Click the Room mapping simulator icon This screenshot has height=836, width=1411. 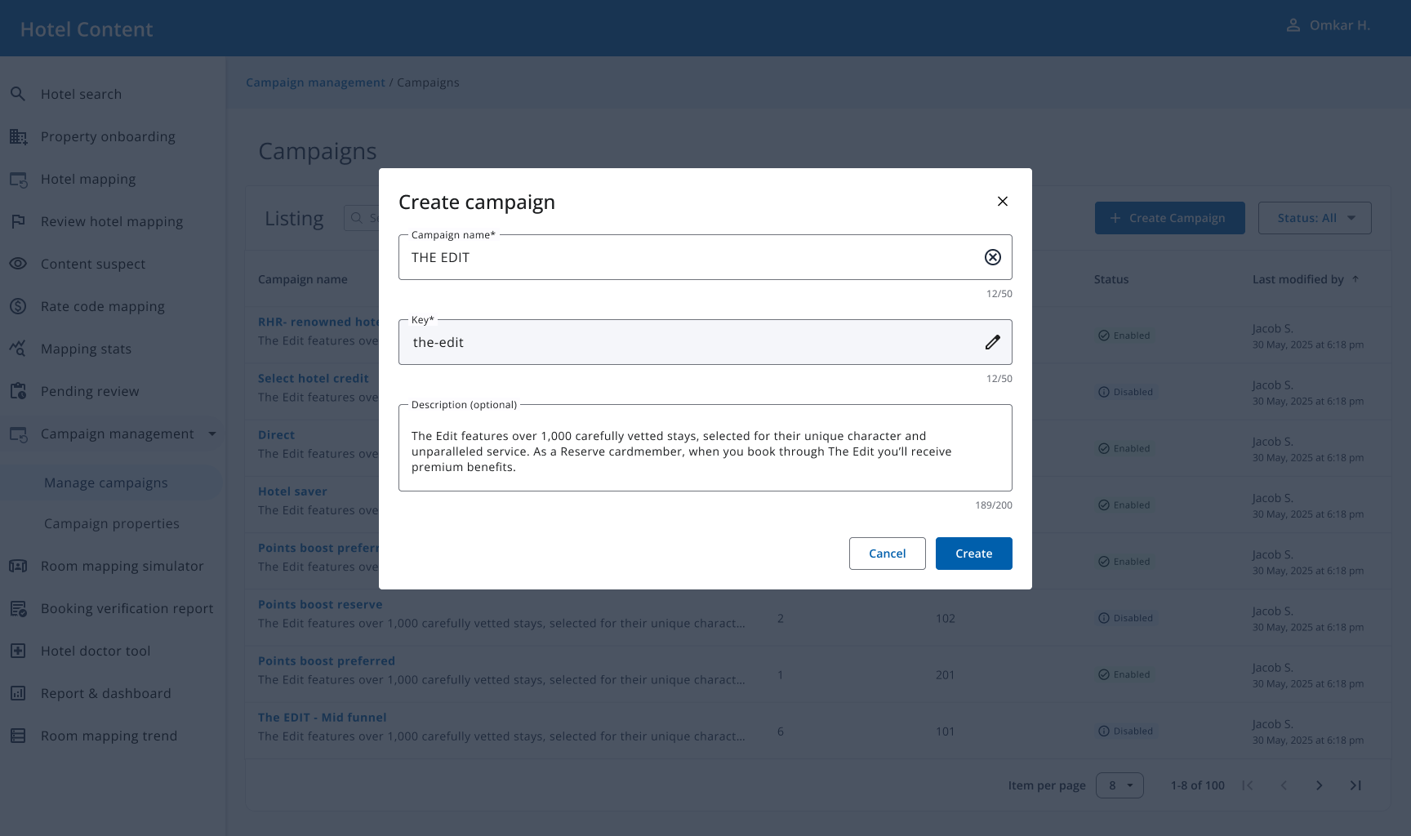click(x=18, y=566)
